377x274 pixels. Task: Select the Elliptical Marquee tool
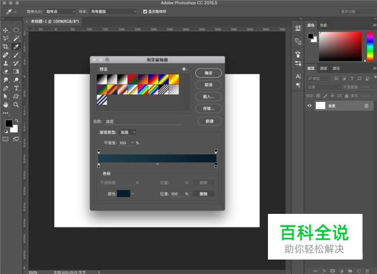coord(16,30)
